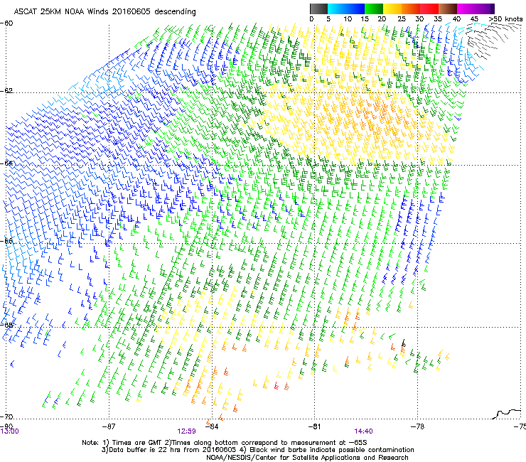Click the orange 25-30 knots legend swatch

(x=411, y=9)
